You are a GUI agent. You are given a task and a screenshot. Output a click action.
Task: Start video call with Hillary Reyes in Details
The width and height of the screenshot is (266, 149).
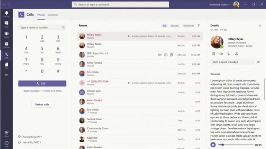pyautogui.click(x=221, y=54)
